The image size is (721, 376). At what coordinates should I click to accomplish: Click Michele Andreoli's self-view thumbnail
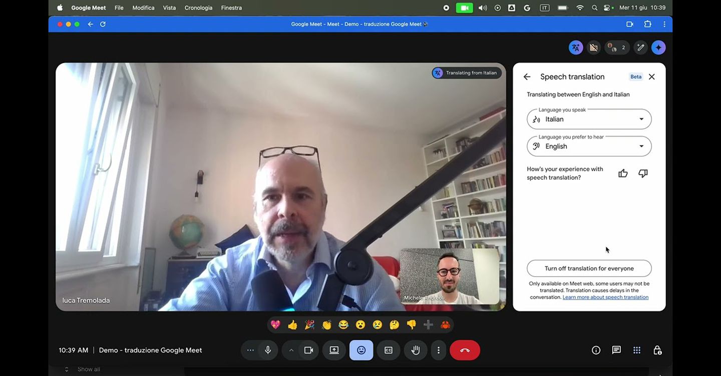449,276
